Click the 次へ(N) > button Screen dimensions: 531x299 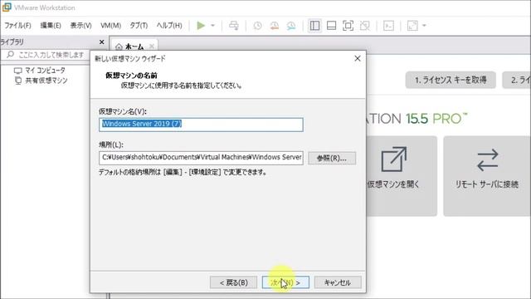coord(285,282)
